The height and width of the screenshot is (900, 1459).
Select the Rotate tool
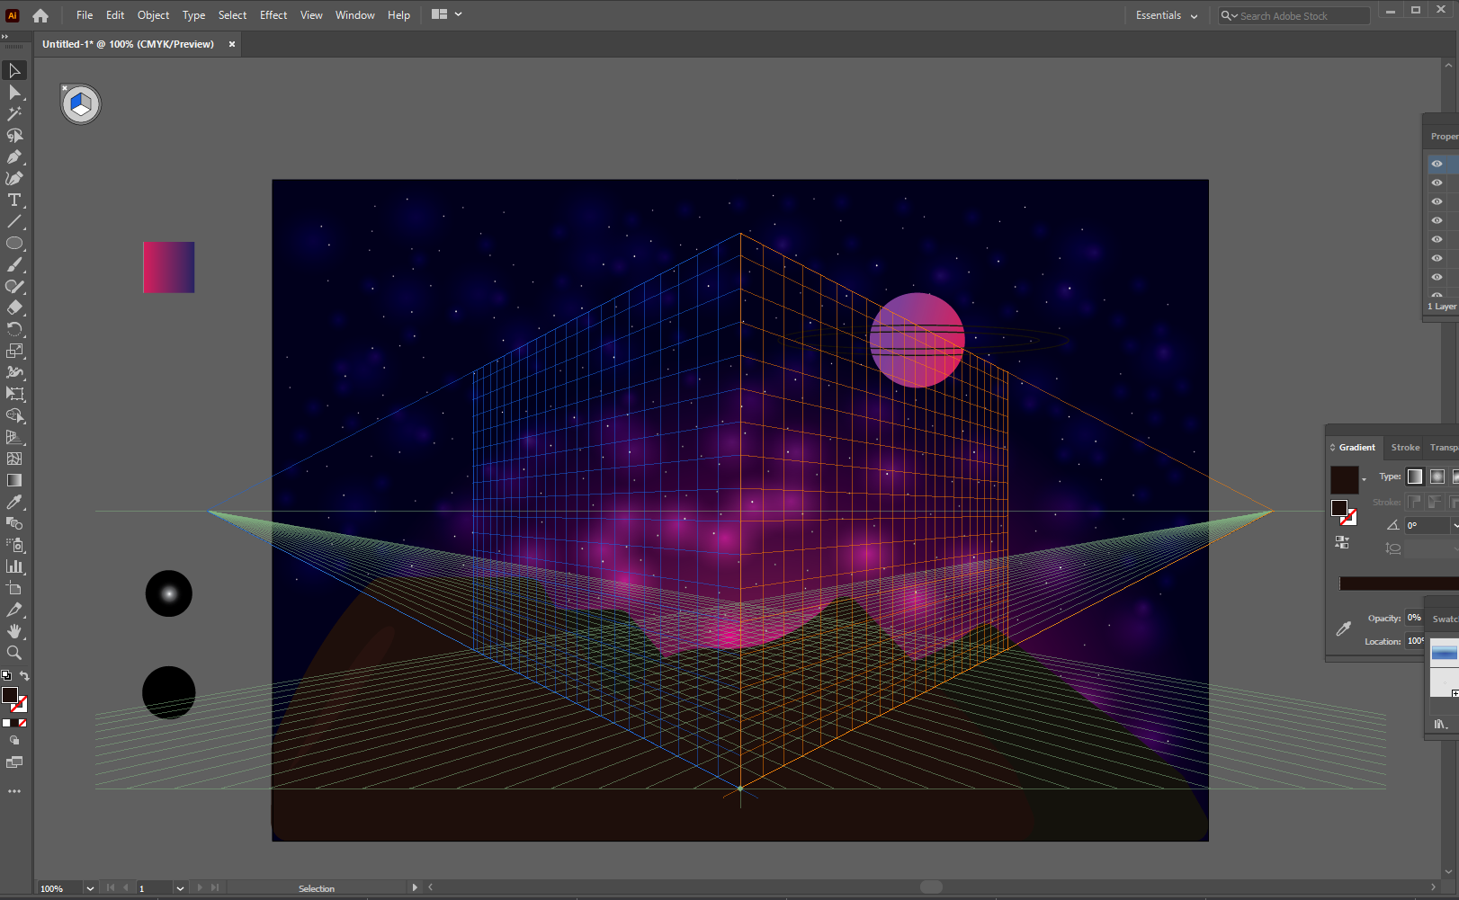click(14, 329)
